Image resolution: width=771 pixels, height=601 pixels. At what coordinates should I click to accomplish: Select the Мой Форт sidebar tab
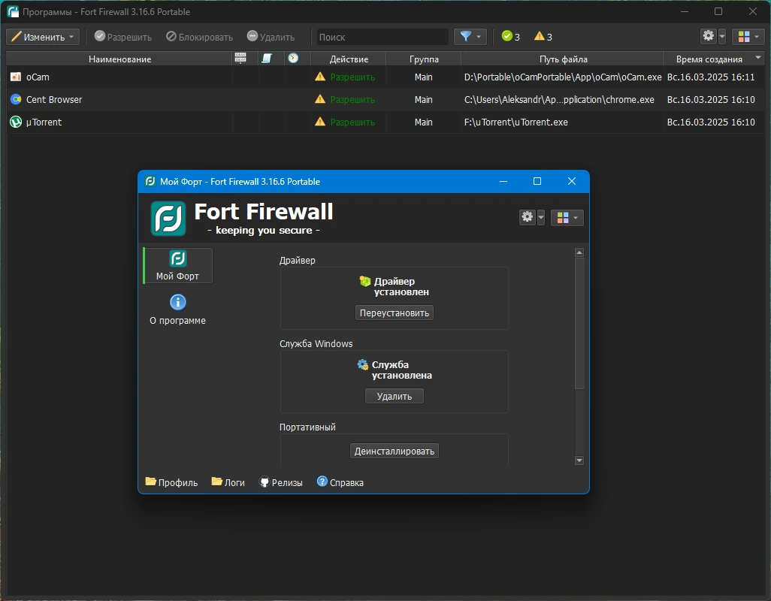click(177, 265)
